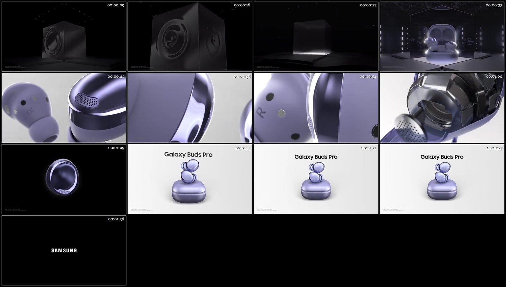Click "Galaxy Buds Pro" title in 00:01:27 frame
Image resolution: width=506 pixels, height=287 pixels.
(442, 157)
